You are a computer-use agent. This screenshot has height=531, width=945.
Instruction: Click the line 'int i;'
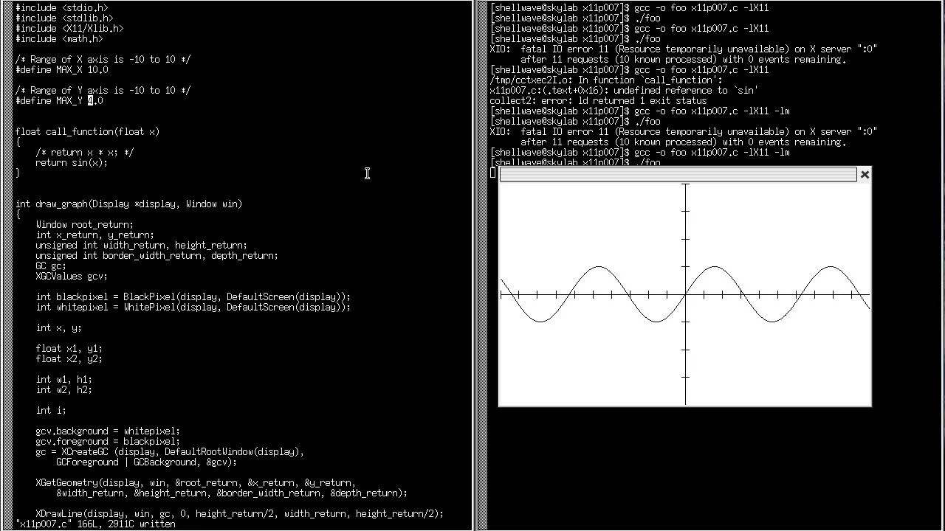click(51, 411)
